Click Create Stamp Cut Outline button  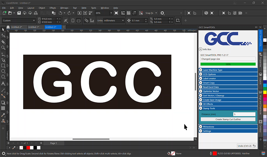[x=228, y=119]
